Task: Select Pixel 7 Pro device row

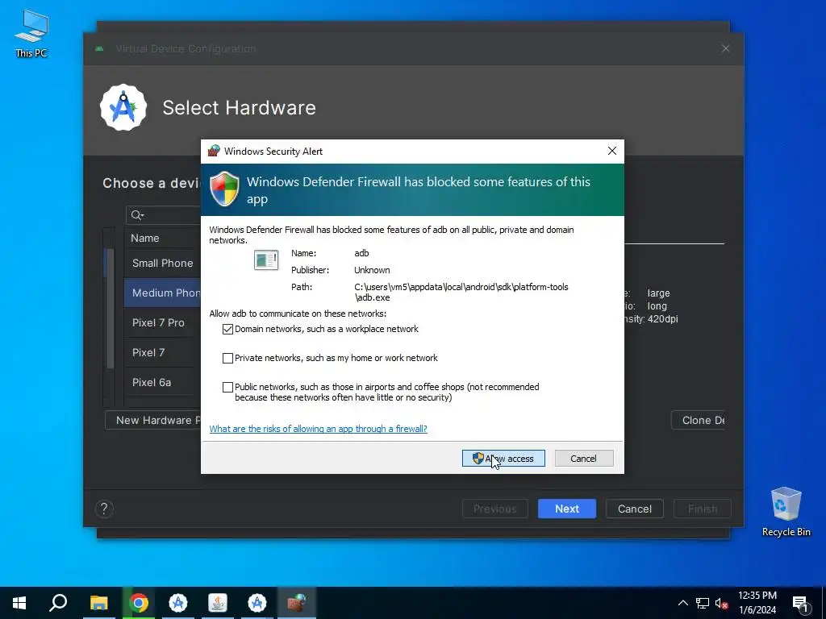Action: point(162,322)
